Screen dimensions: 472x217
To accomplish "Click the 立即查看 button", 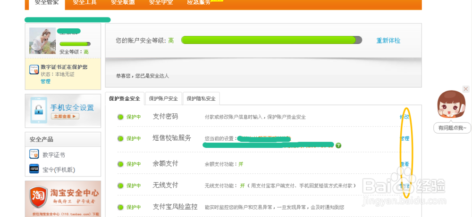I will tap(65, 116).
